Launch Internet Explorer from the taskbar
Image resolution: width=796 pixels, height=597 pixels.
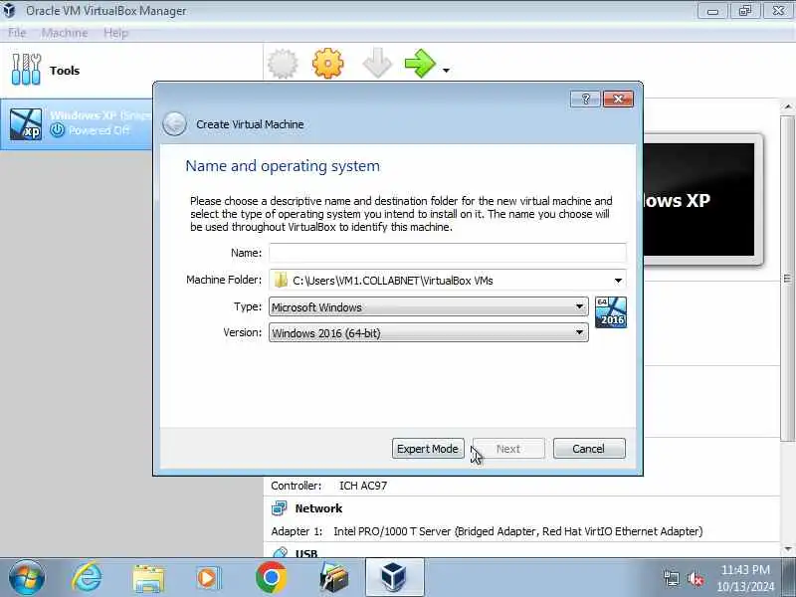coord(87,578)
